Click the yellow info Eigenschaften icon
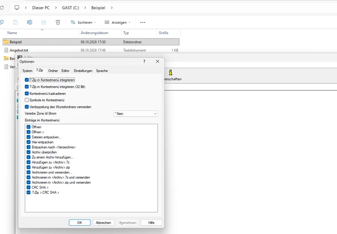 [170, 72]
